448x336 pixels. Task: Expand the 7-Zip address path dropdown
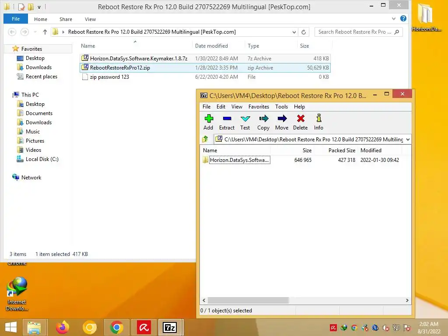[408, 140]
